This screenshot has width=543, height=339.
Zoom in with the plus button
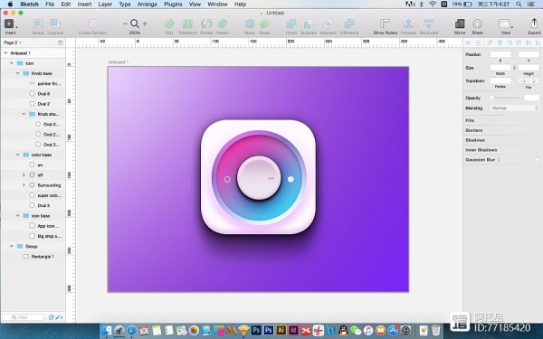(145, 24)
